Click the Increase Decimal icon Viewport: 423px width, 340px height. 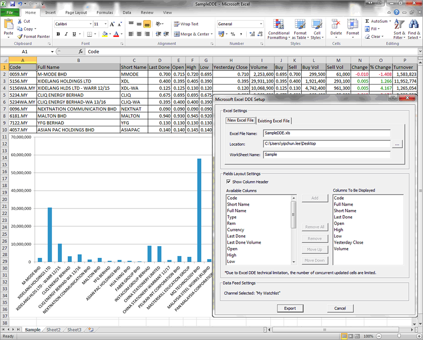click(252, 34)
